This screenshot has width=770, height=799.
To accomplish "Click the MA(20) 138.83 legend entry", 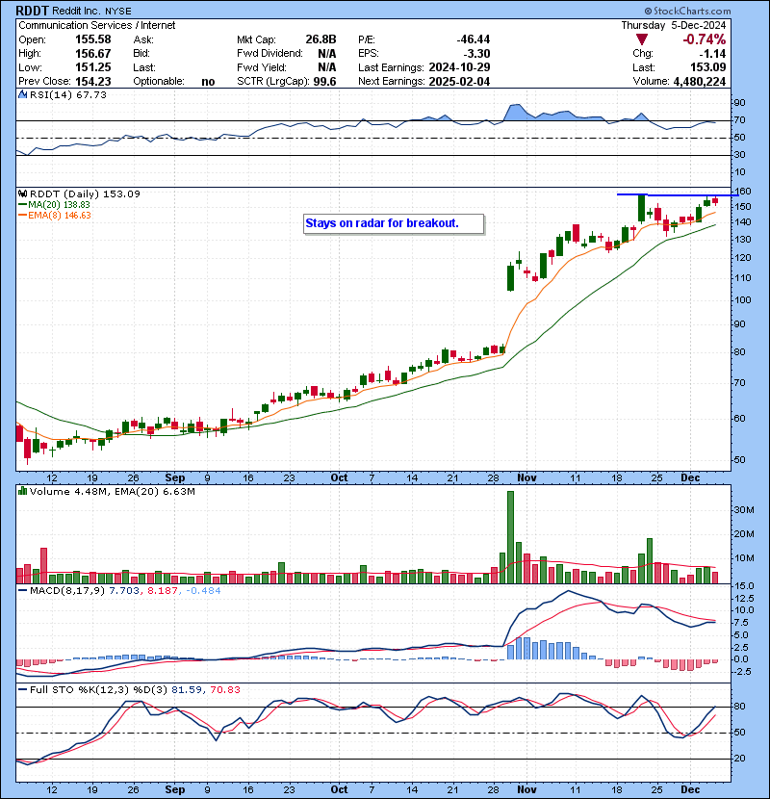I will coord(54,204).
